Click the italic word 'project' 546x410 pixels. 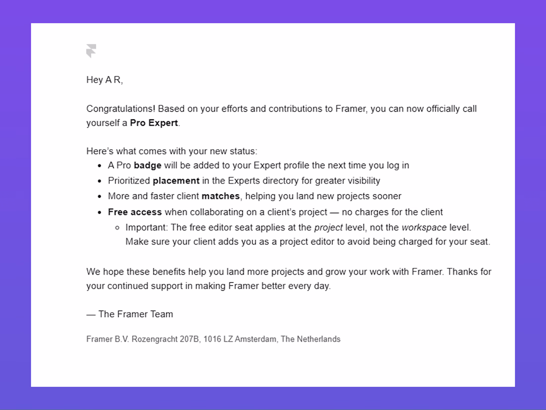click(x=329, y=228)
